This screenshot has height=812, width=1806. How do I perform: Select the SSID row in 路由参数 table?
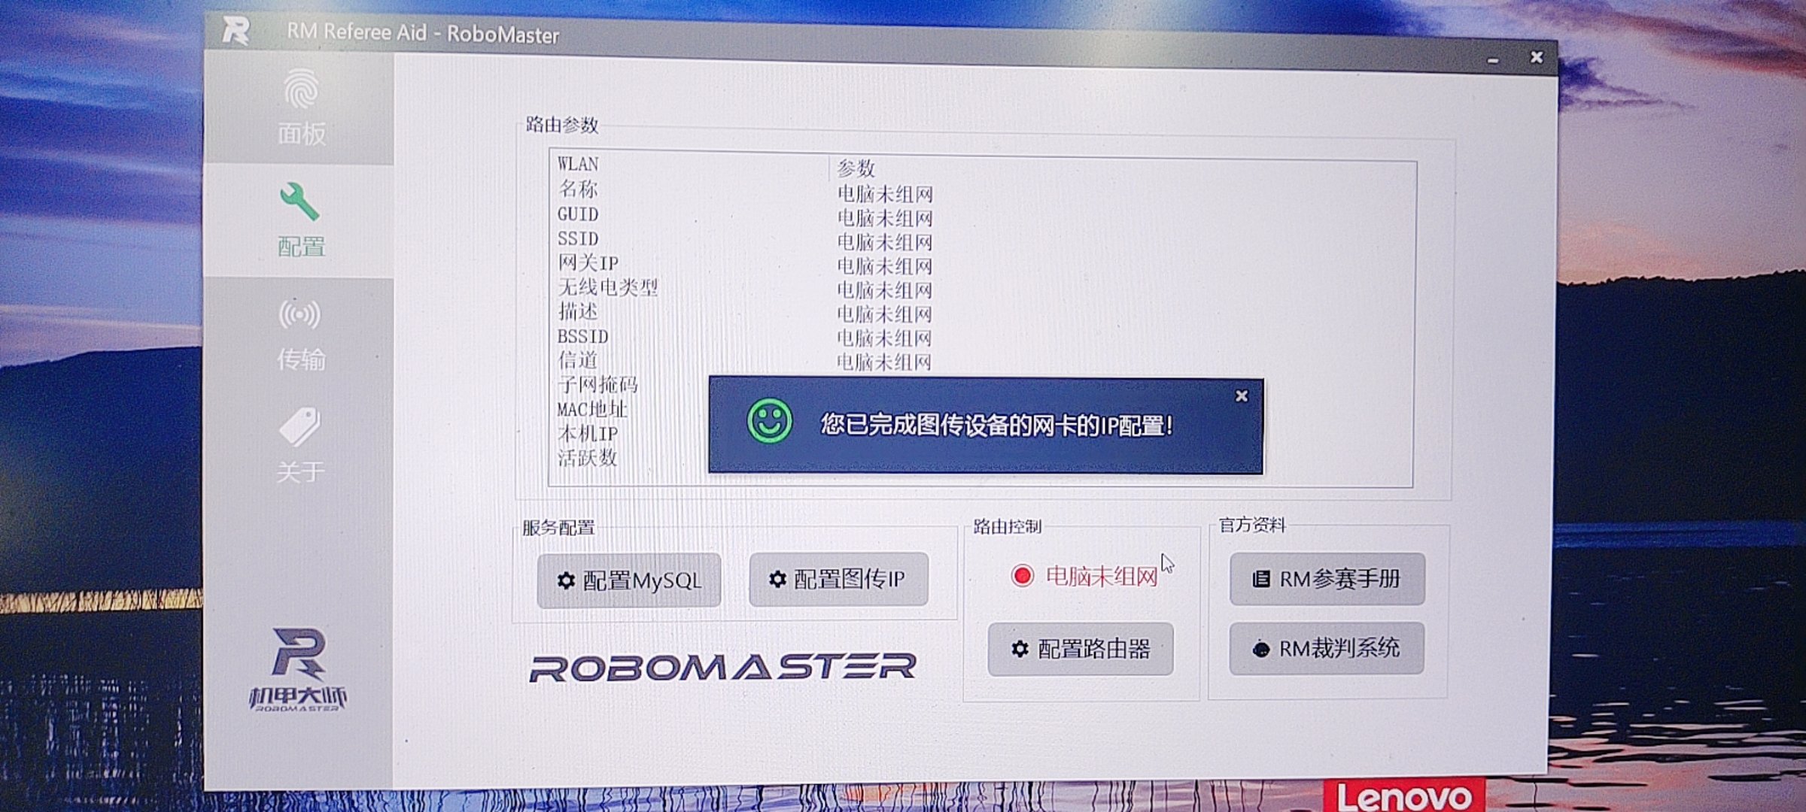coord(576,239)
